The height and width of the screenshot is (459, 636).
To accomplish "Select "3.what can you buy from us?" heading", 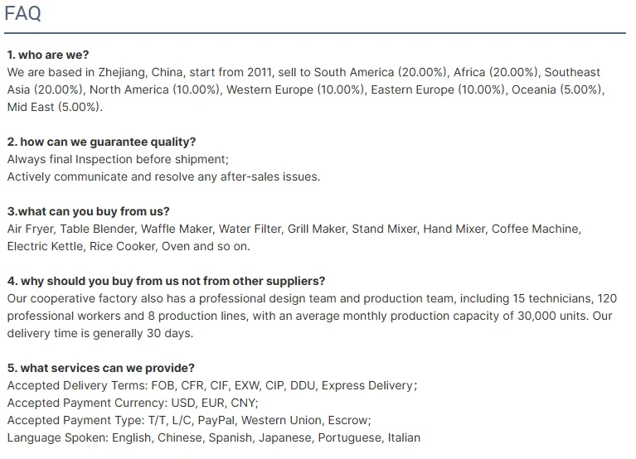I will pos(88,211).
